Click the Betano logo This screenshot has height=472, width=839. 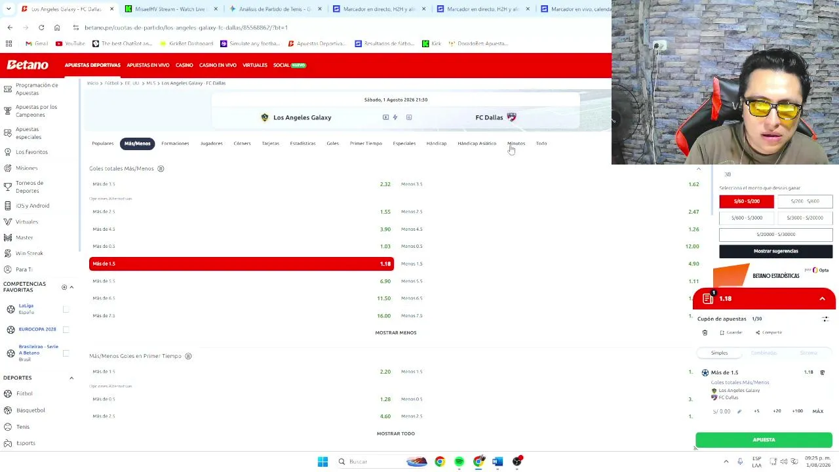[28, 65]
